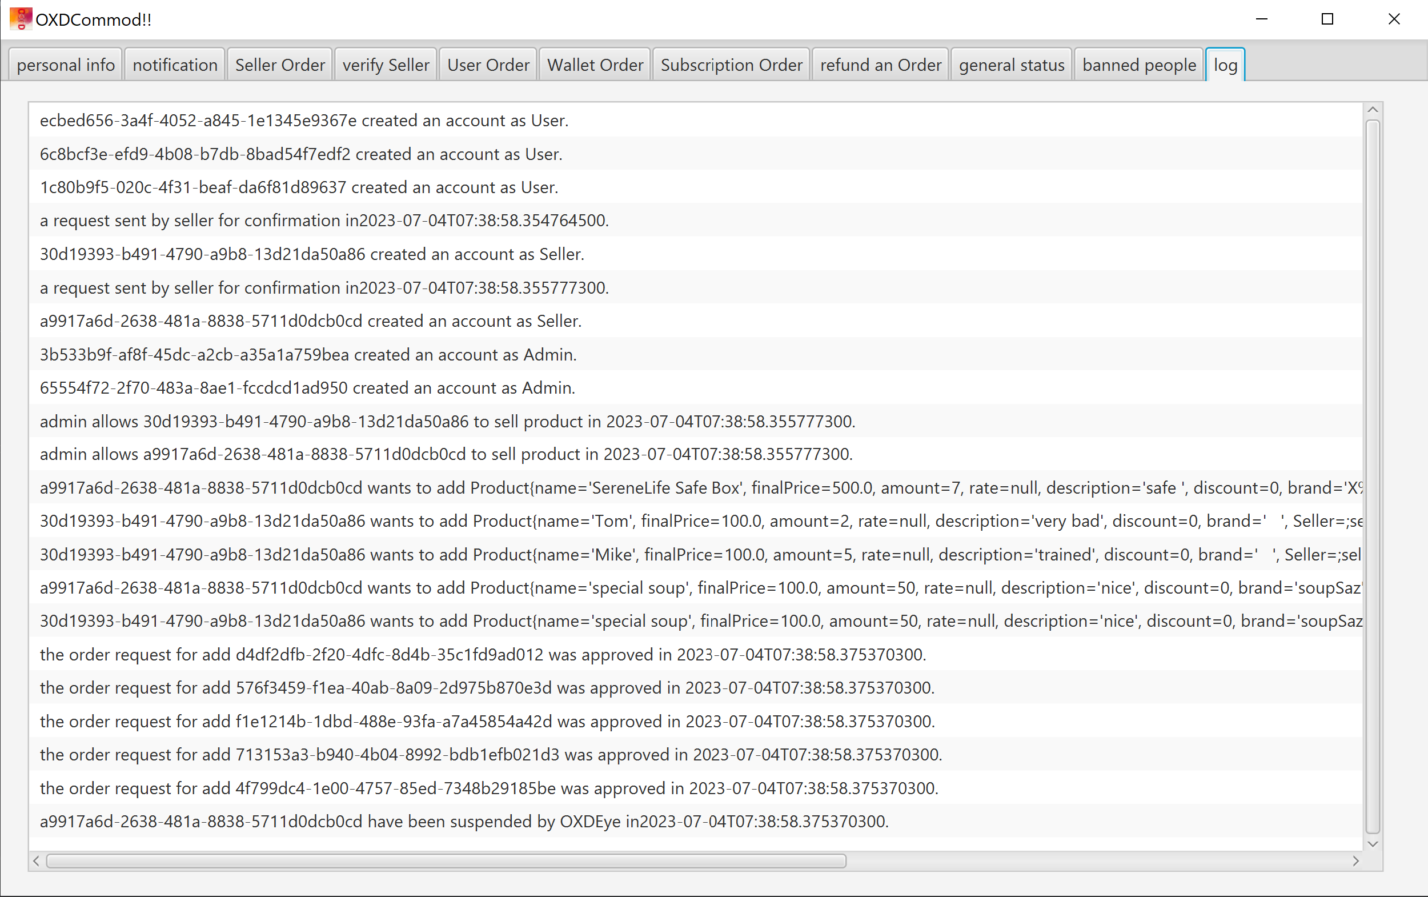Viewport: 1428px width, 897px height.
Task: Click the OXDCommod app icon in title bar
Action: pyautogui.click(x=21, y=19)
